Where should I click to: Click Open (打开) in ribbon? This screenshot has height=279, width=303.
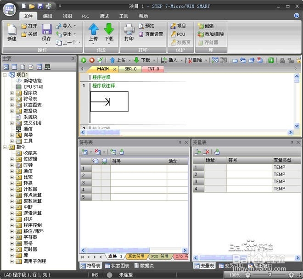29,26
